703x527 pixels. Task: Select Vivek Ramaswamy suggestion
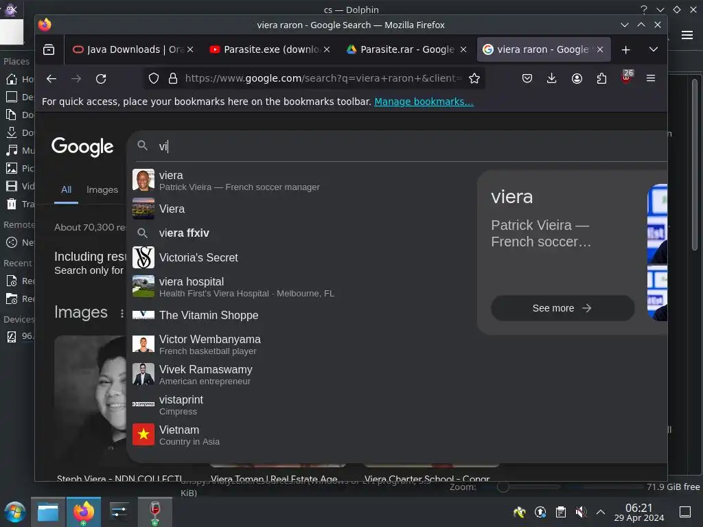(301, 375)
